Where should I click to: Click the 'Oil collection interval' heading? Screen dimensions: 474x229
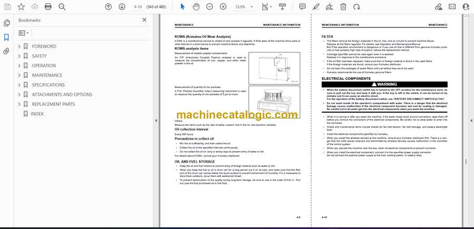191,130
